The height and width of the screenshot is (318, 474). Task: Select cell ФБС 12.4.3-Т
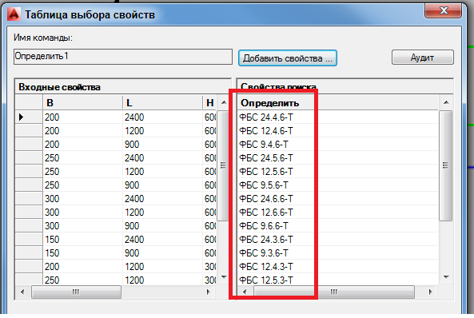[x=337, y=267]
